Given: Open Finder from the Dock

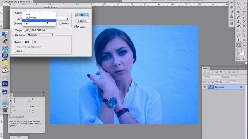Looking at the screenshot, I should click(5, 34).
